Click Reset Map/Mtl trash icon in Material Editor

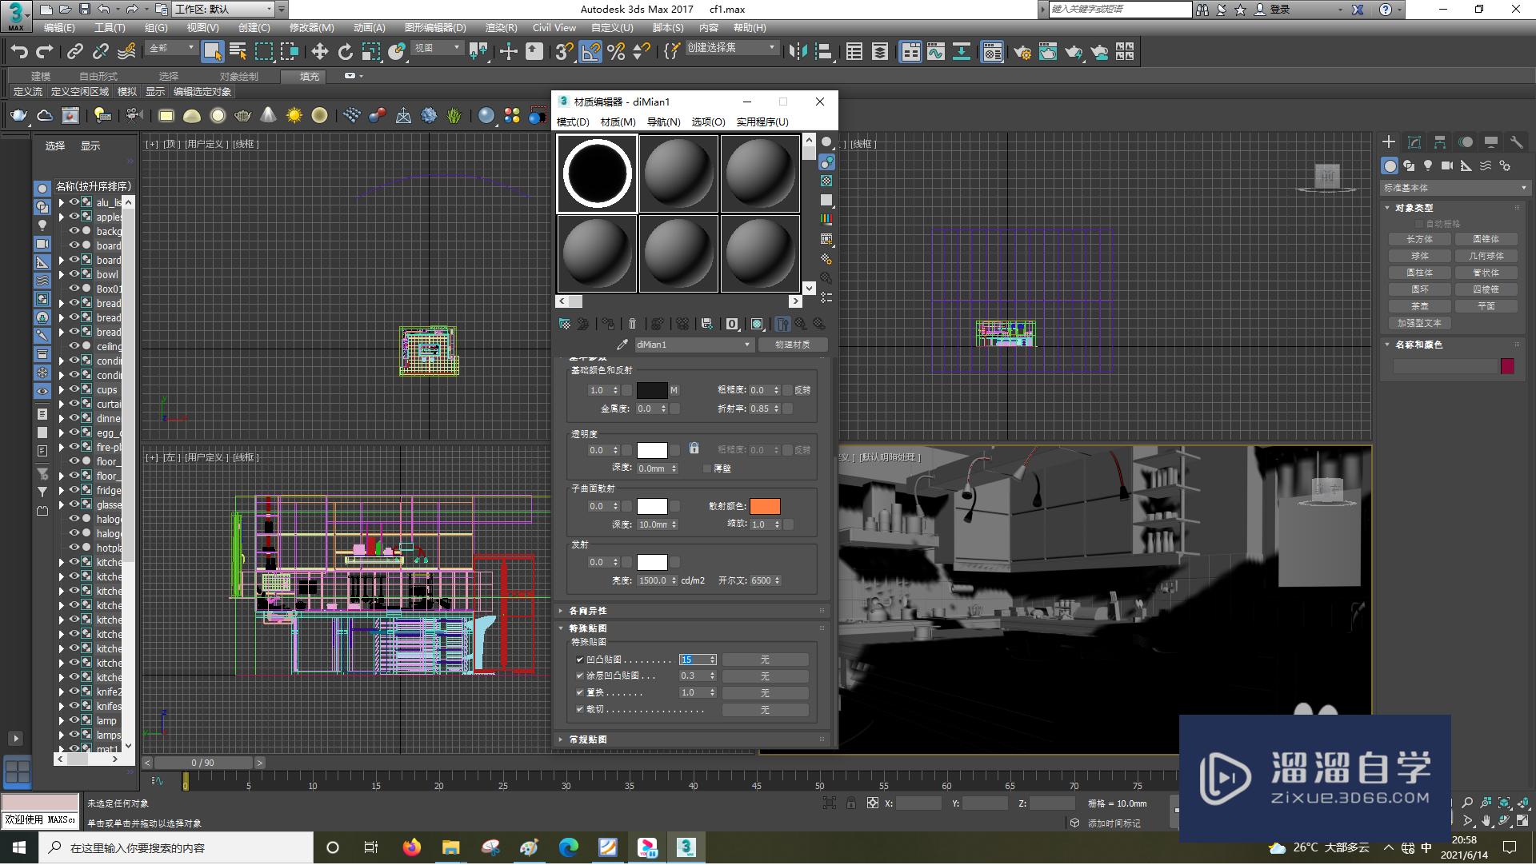pos(633,324)
